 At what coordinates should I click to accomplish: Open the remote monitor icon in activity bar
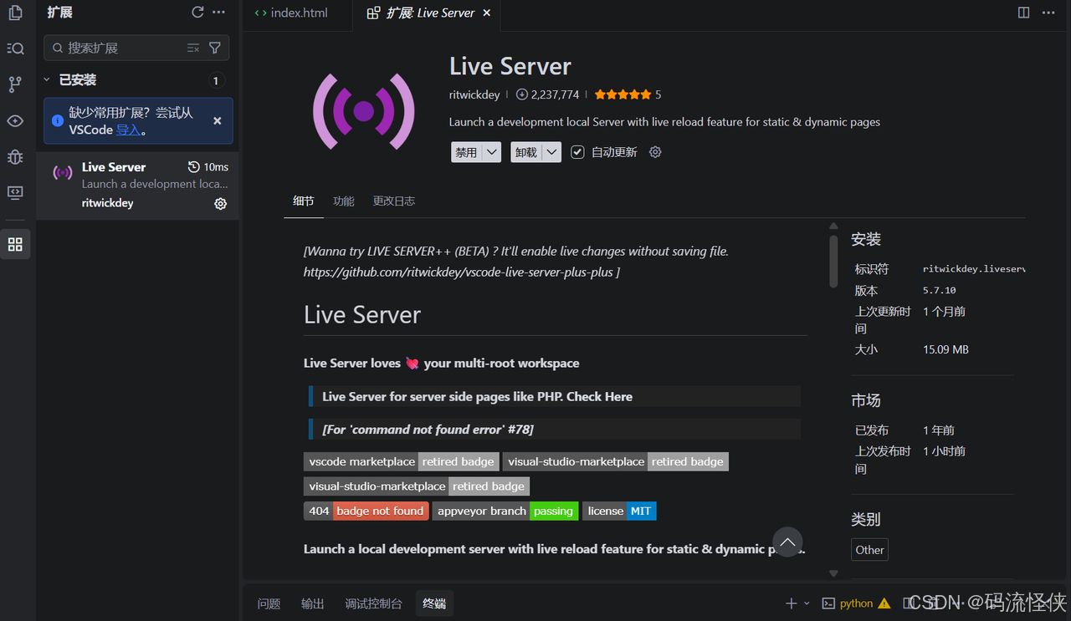pyautogui.click(x=15, y=193)
